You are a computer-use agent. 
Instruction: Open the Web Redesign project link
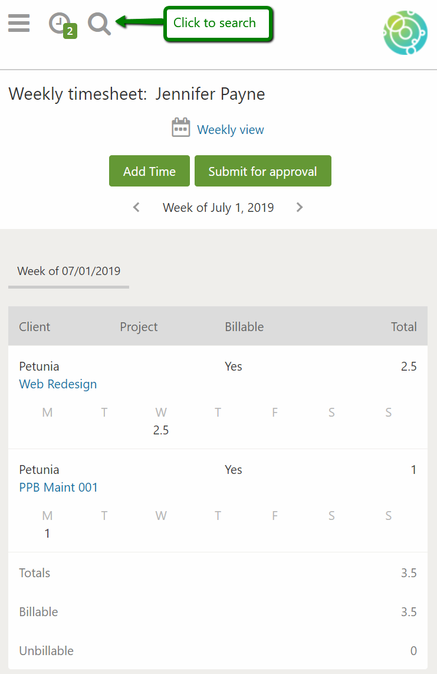pyautogui.click(x=58, y=384)
